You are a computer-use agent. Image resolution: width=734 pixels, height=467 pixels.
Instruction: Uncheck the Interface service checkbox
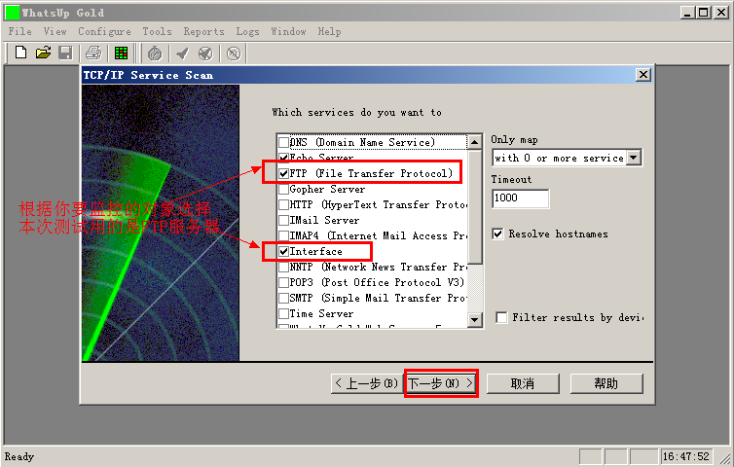pos(283,251)
